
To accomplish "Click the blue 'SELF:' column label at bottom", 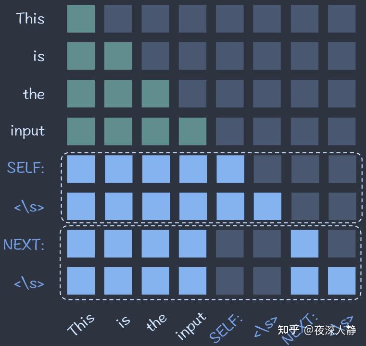I will 227,327.
